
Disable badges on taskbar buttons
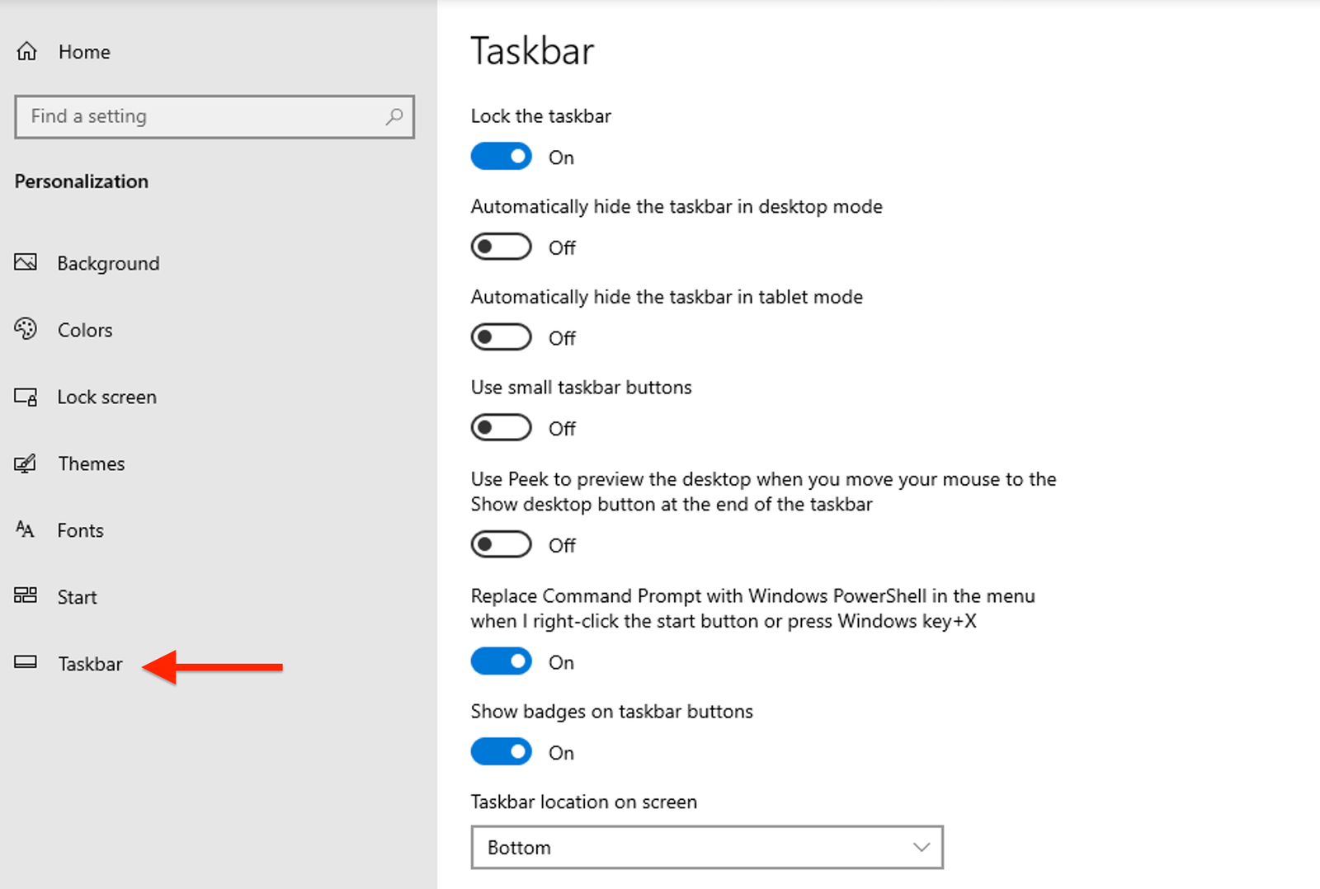click(x=501, y=751)
